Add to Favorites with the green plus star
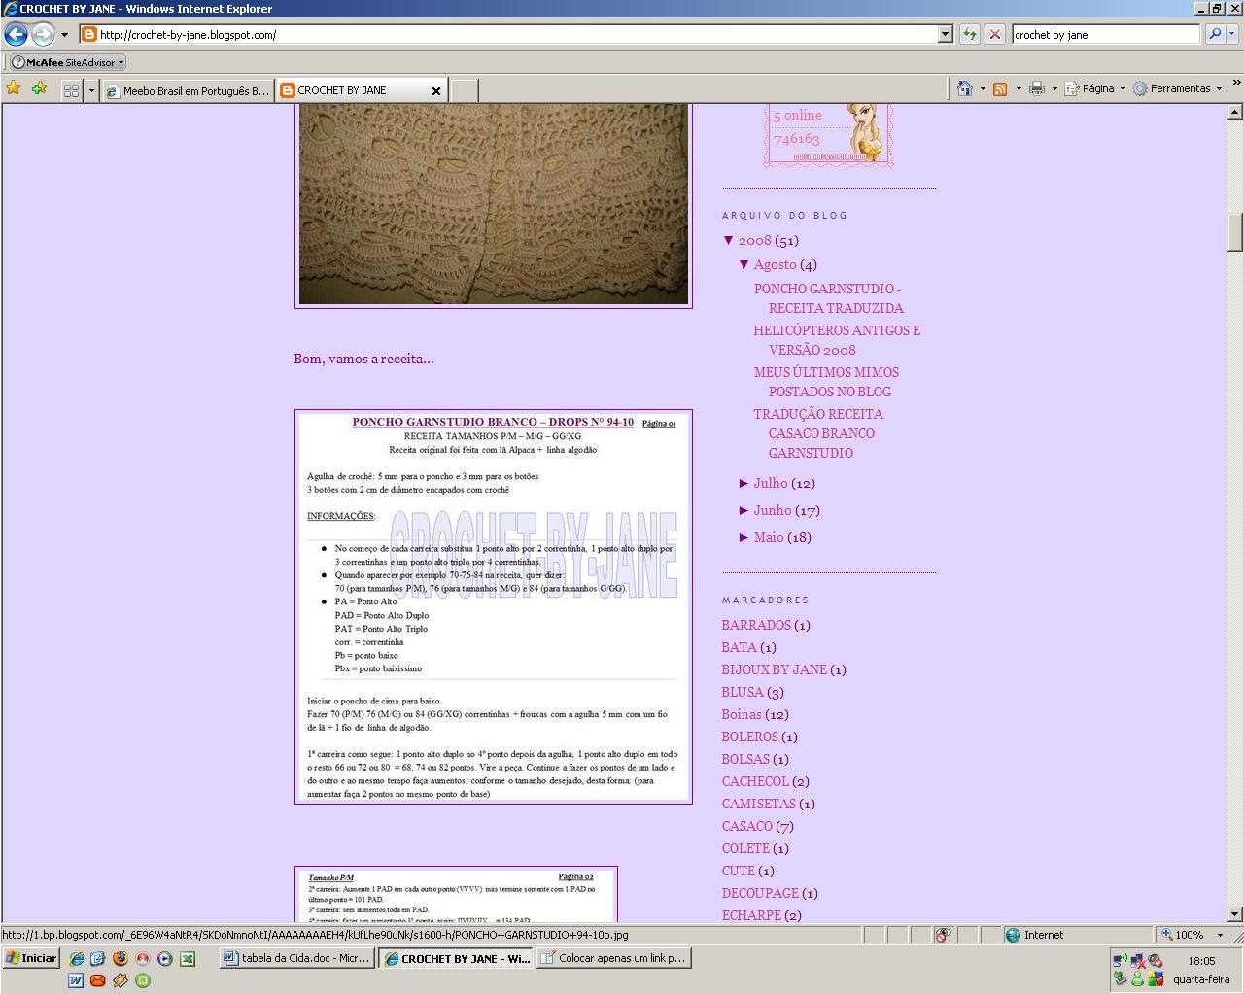This screenshot has height=994, width=1244. coord(39,88)
